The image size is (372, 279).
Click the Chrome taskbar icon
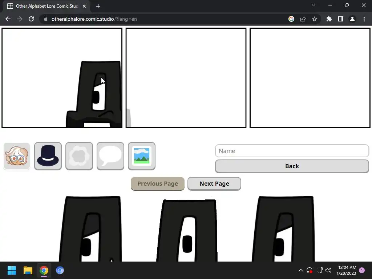tap(44, 270)
